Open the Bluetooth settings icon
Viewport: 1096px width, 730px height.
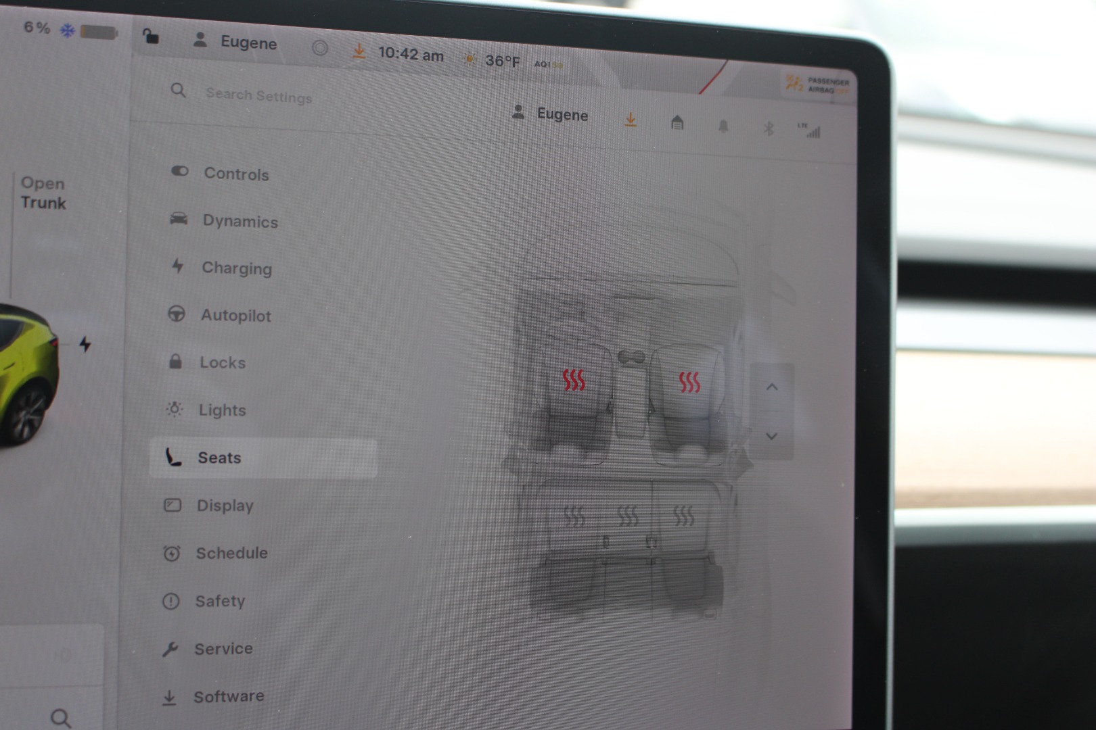(768, 128)
